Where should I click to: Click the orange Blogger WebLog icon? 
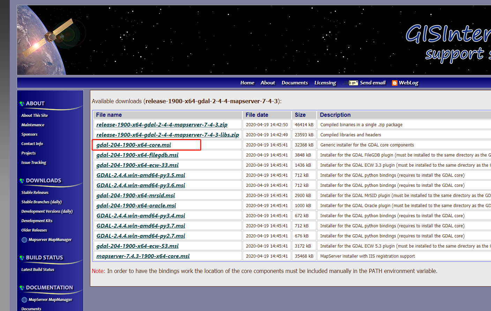point(395,83)
